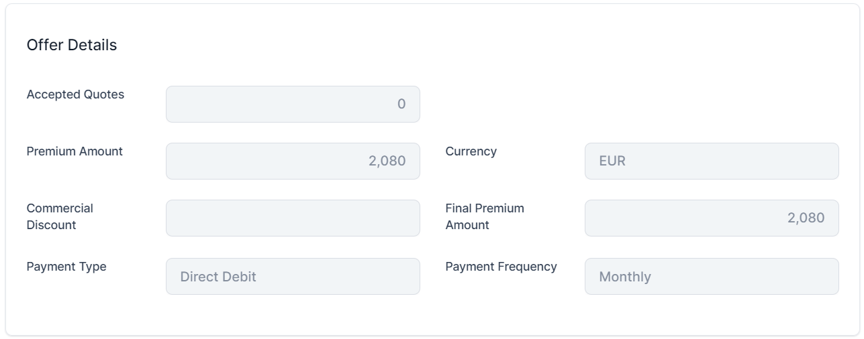Click the Currency label

471,151
